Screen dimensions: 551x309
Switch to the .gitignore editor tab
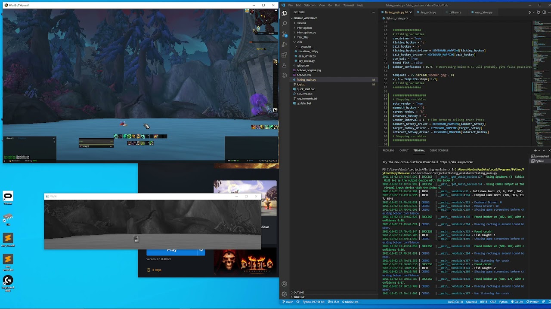click(x=455, y=12)
